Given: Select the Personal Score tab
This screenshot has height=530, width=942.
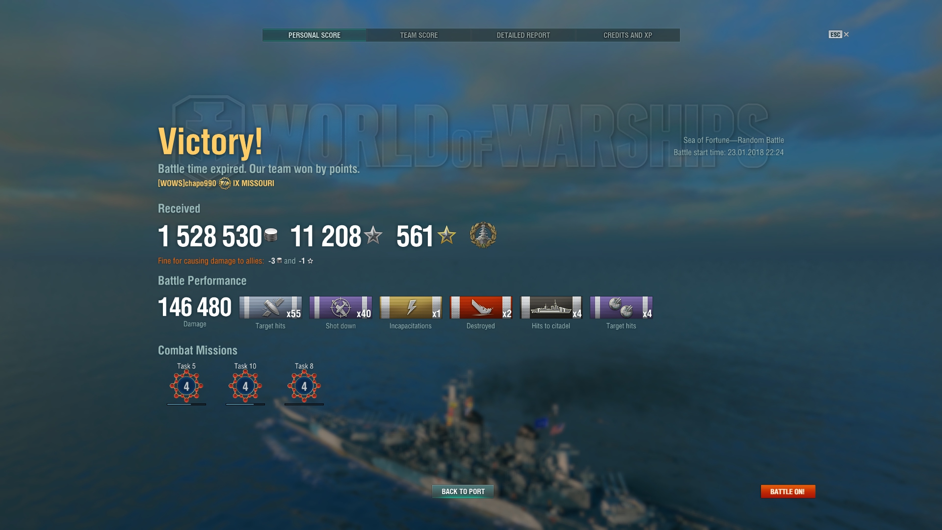Looking at the screenshot, I should pos(314,35).
